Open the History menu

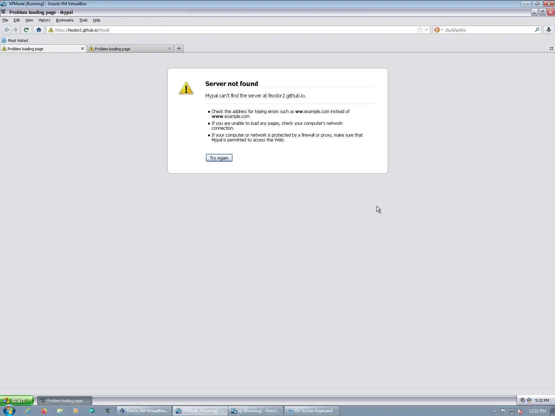44,20
